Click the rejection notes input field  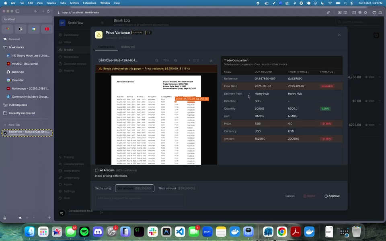(140, 198)
